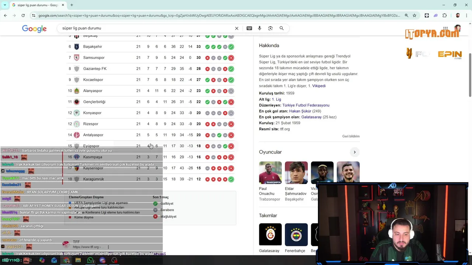Expand the Oyuncular section arrow
This screenshot has height=265, width=472.
coord(354,152)
